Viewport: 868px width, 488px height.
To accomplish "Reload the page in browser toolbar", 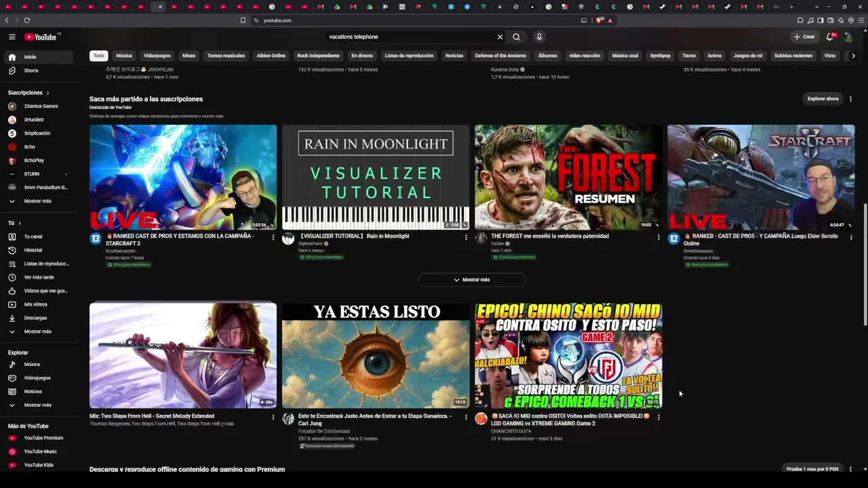I will tap(26, 20).
